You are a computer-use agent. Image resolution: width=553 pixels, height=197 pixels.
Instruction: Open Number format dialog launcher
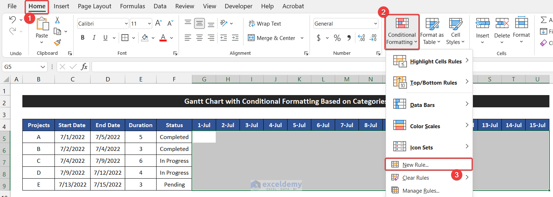(x=378, y=53)
